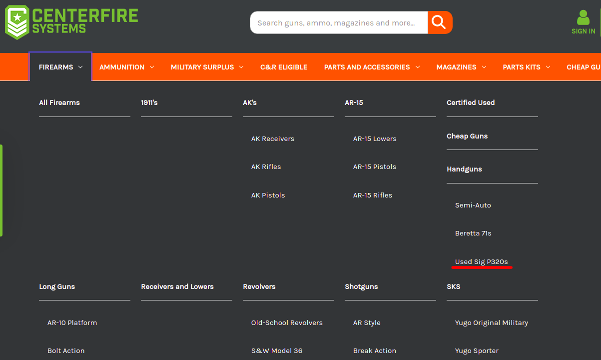Open the Ammunition menu item
601x360 pixels.
click(122, 67)
